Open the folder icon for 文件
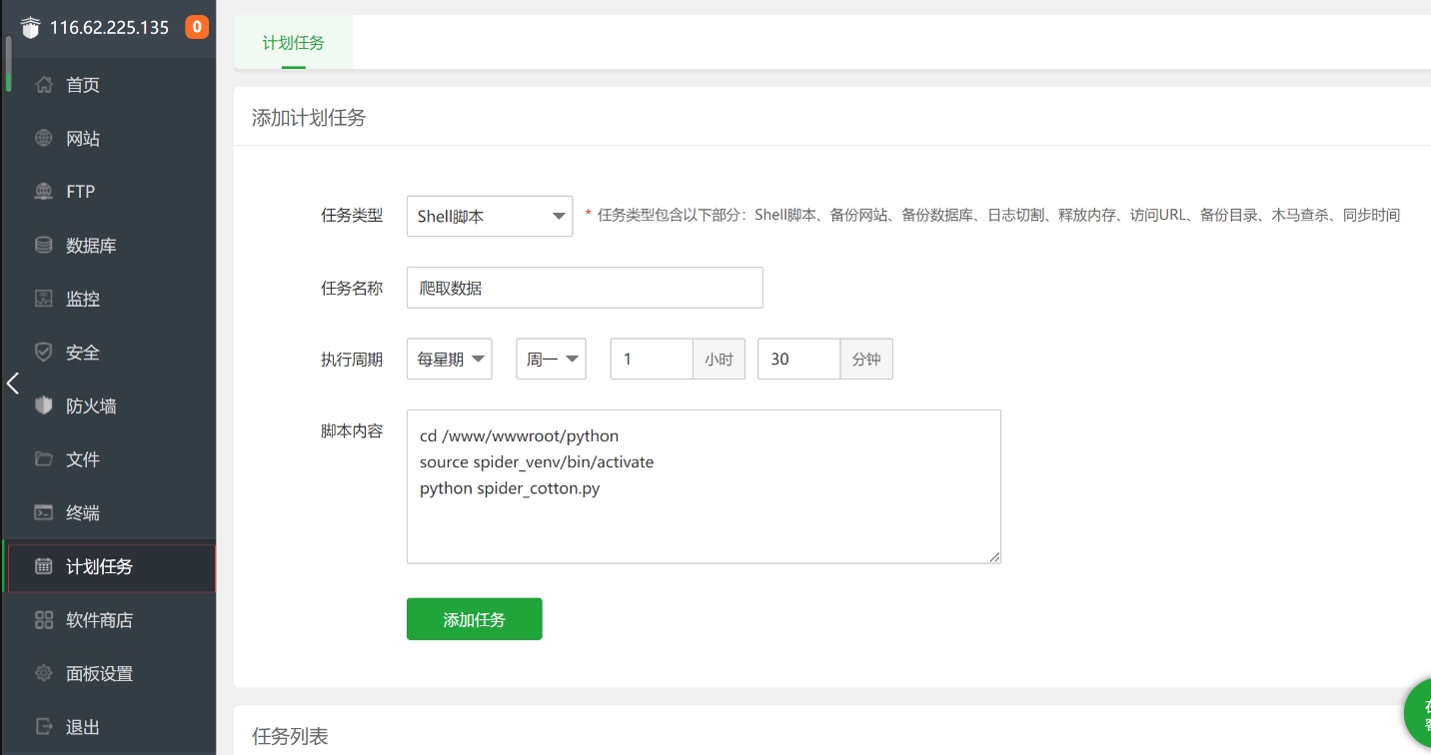 tap(44, 459)
